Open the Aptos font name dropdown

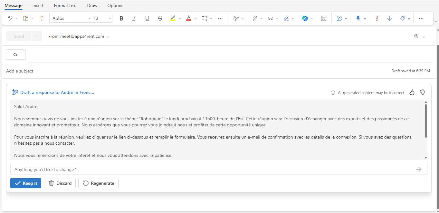pos(89,18)
